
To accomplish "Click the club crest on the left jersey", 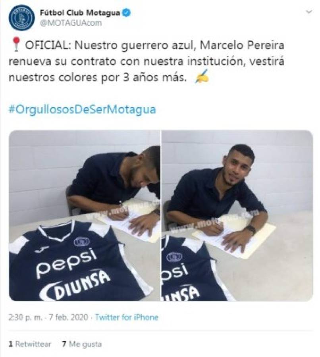I will pyautogui.click(x=82, y=241).
